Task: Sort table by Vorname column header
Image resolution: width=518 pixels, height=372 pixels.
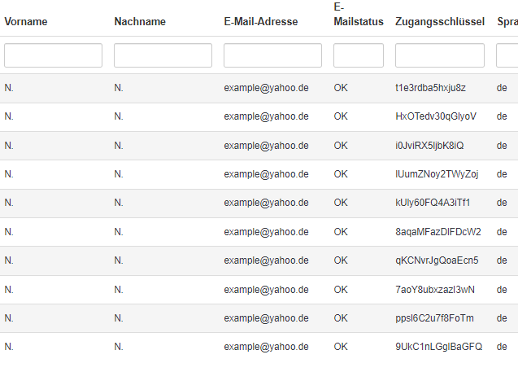Action: tap(26, 22)
